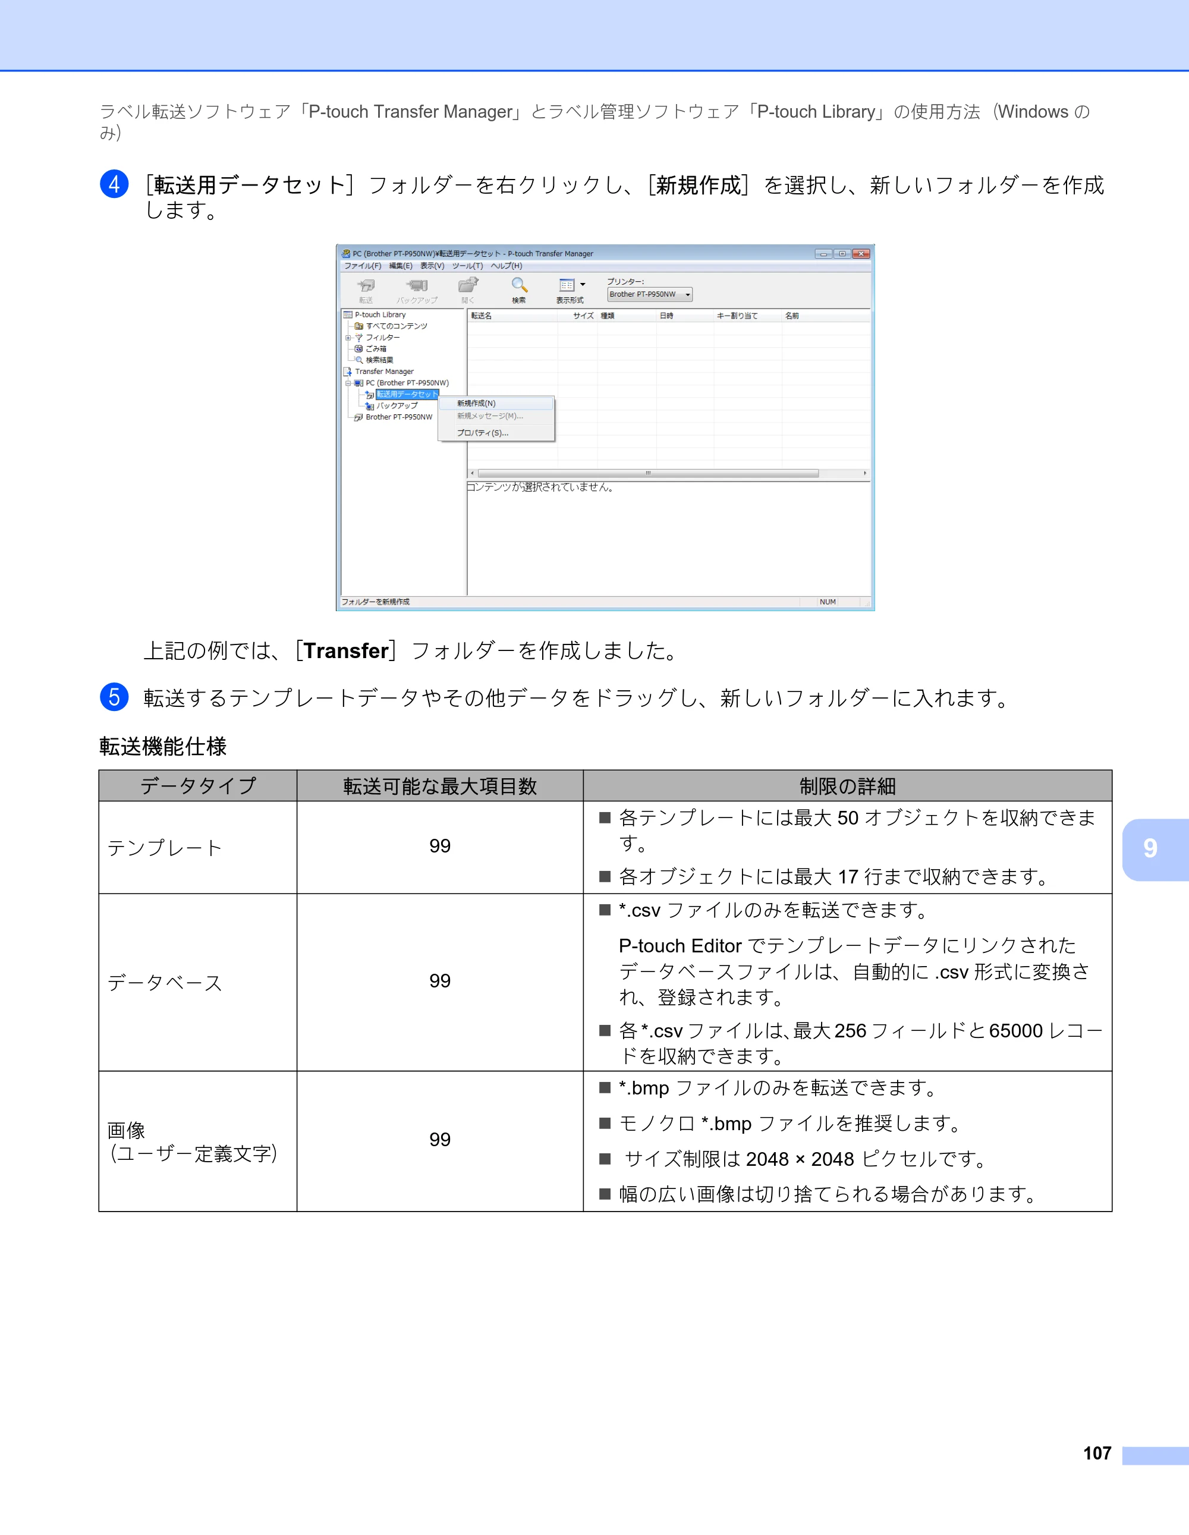Image resolution: width=1189 pixels, height=1535 pixels.
Task: Click the disabled 新規メッセージ(M)... menu entry
Action: click(x=496, y=416)
